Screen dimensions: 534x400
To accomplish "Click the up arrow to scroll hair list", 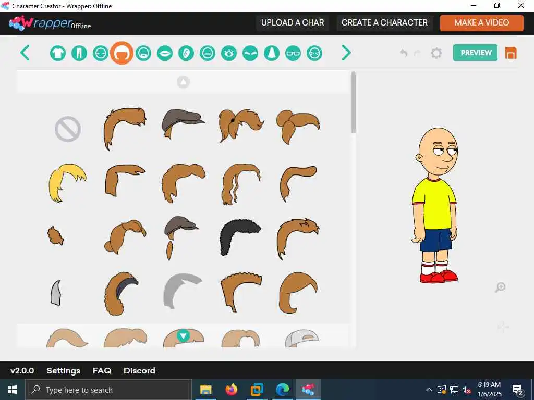I will pyautogui.click(x=183, y=82).
